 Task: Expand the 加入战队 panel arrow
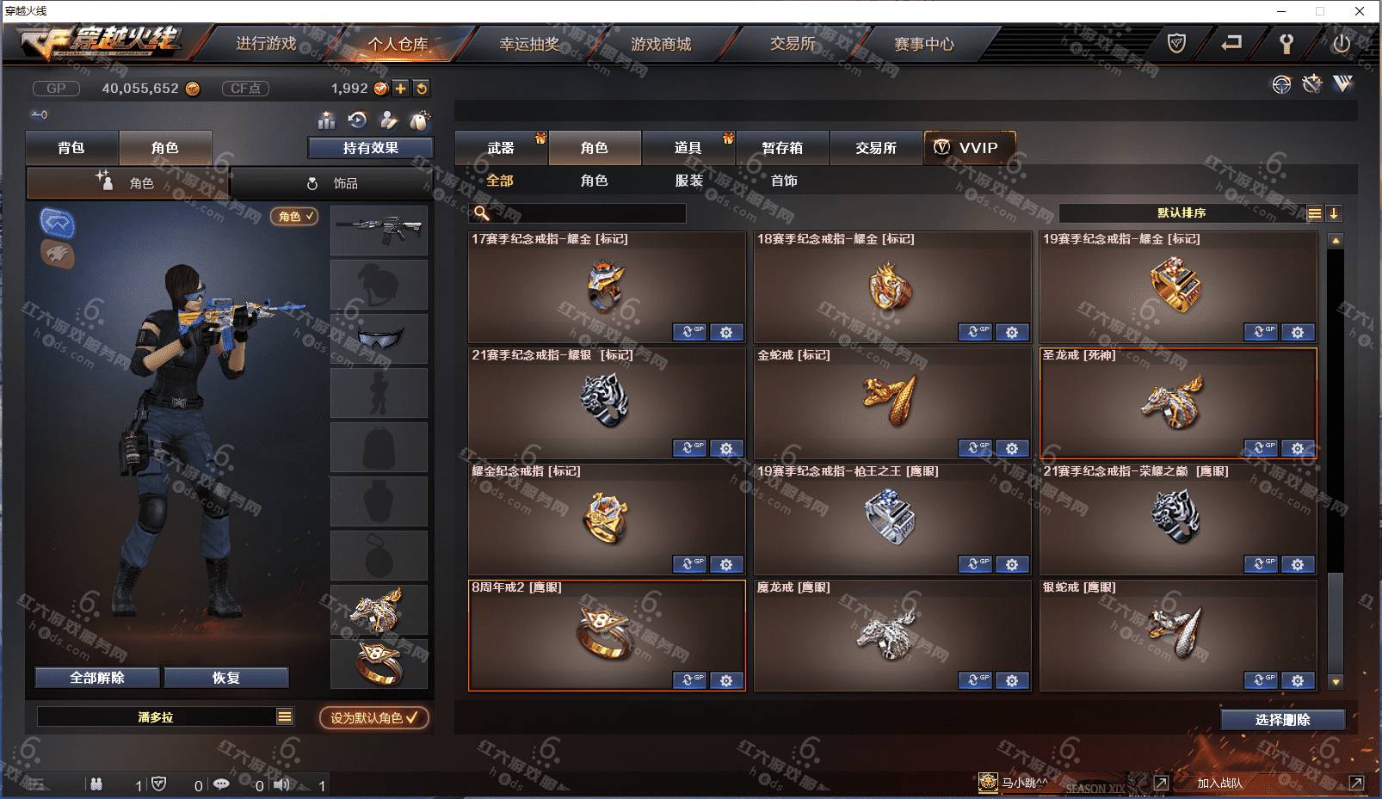coord(1356,783)
